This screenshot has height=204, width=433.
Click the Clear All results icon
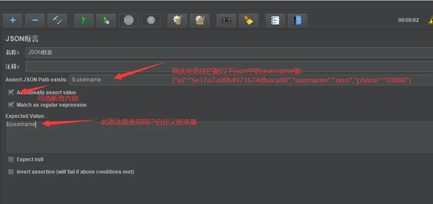(200, 21)
